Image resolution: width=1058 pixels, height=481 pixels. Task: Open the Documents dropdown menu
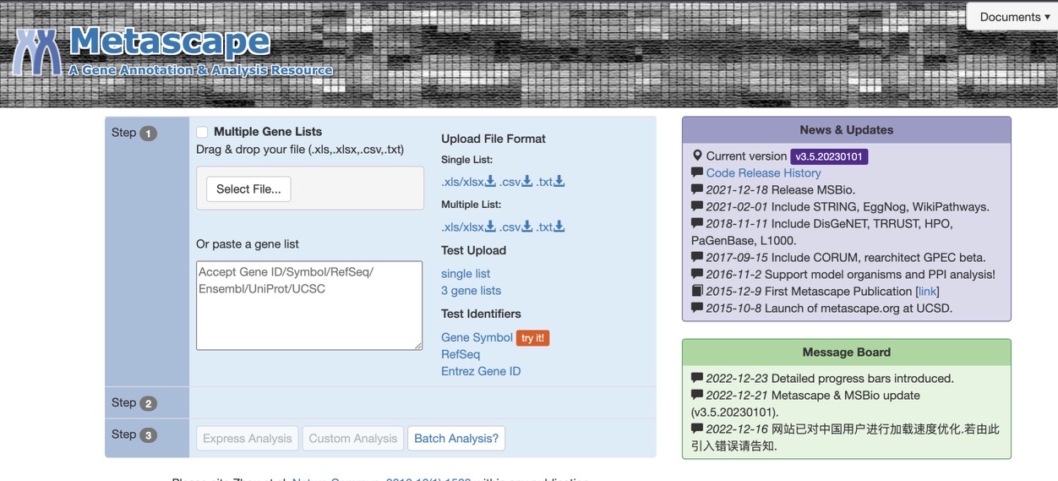1014,17
